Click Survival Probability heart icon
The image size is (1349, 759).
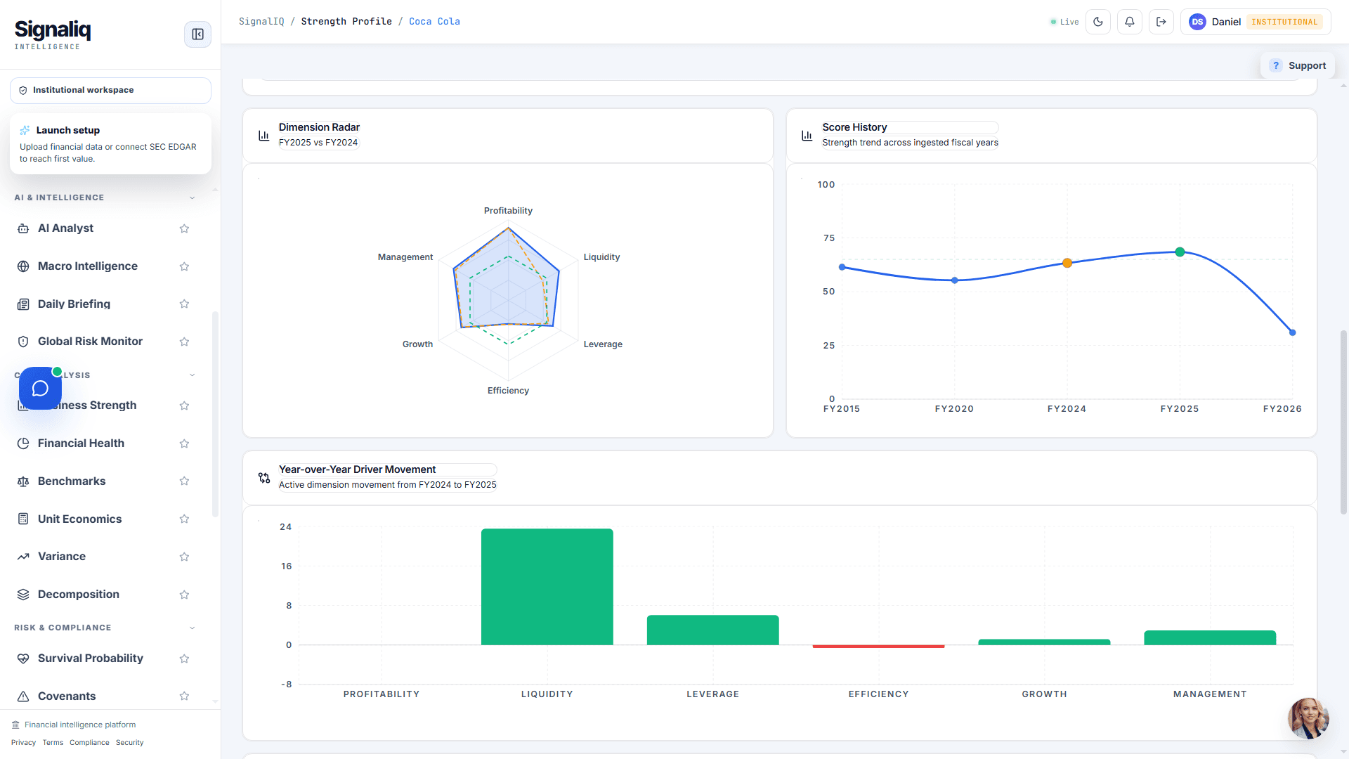point(23,659)
